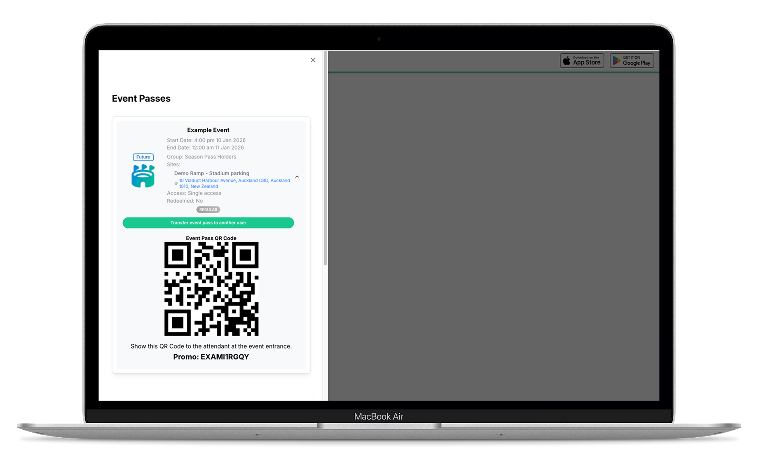The height and width of the screenshot is (451, 758).
Task: Click the dimmed background overlay
Action: click(493, 236)
